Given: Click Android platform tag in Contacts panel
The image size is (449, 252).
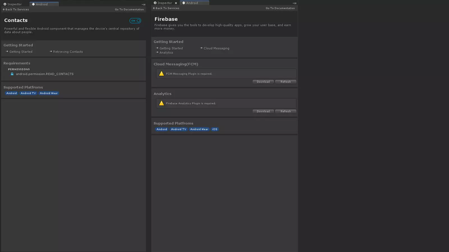Looking at the screenshot, I should point(12,93).
